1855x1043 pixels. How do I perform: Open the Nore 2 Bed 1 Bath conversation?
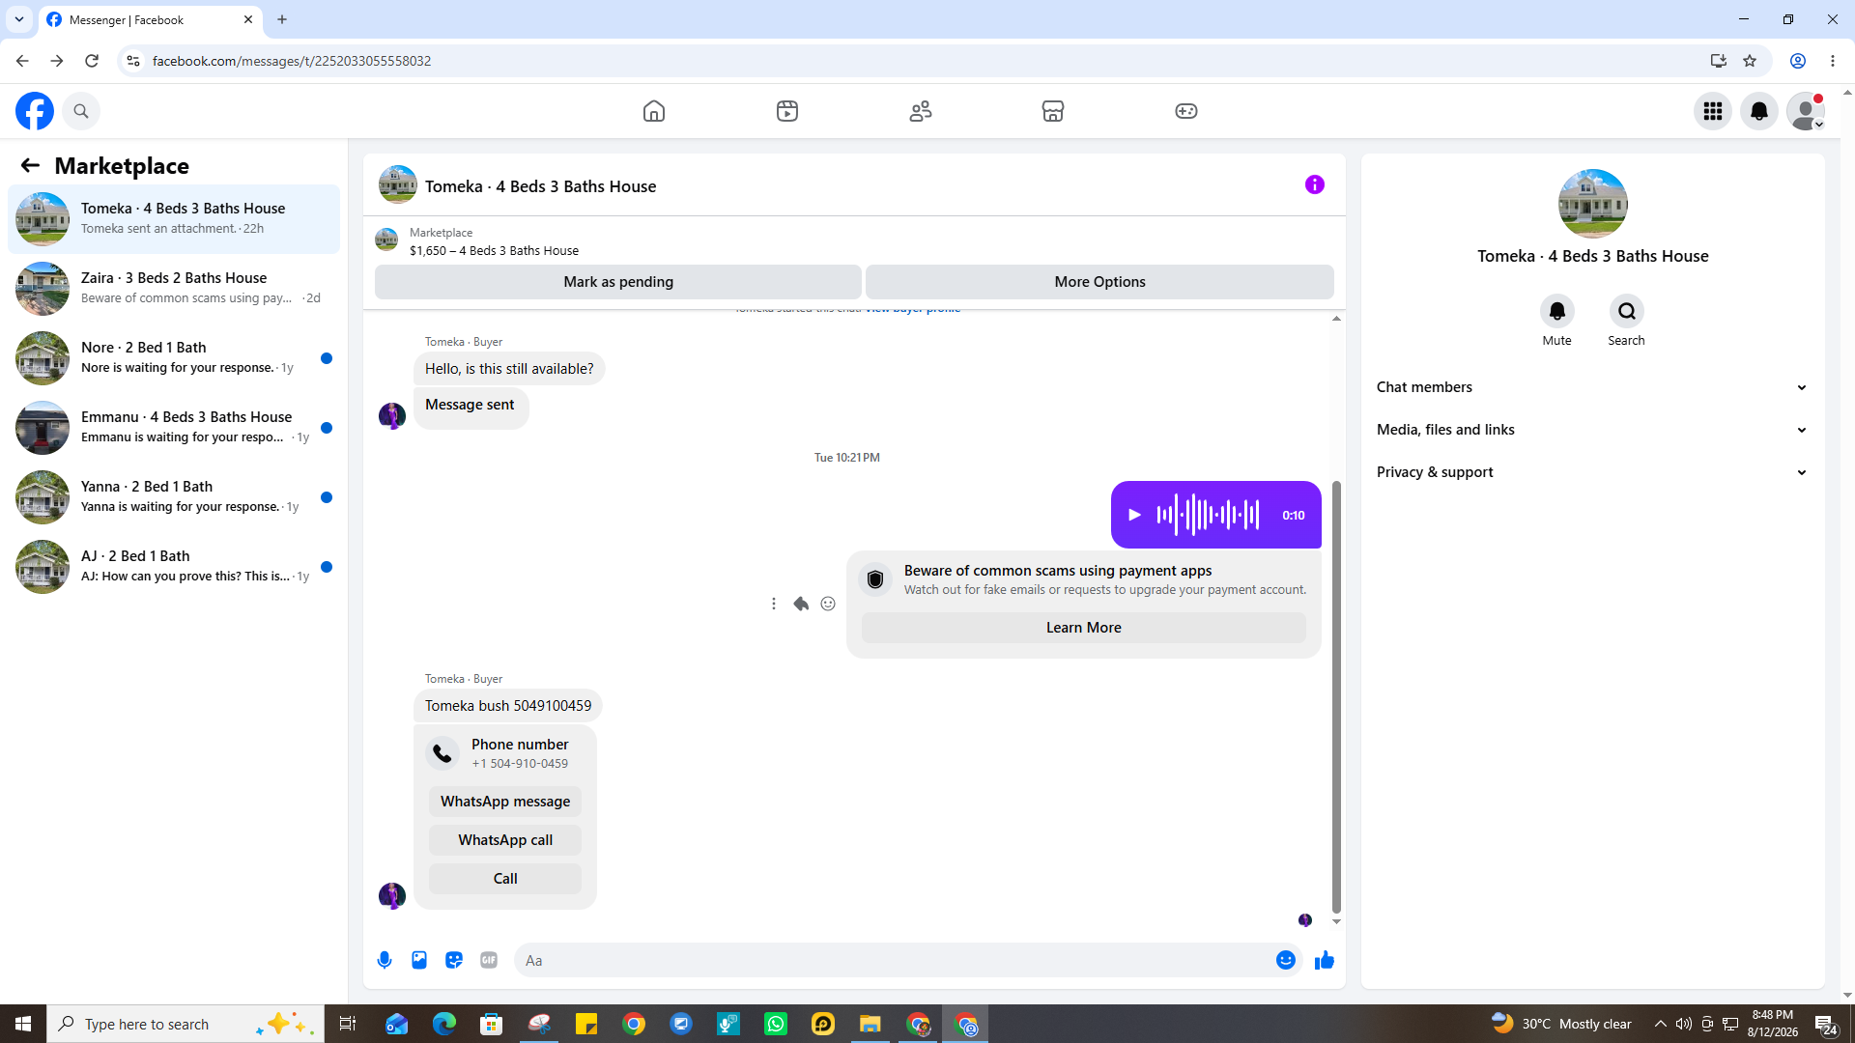tap(174, 358)
